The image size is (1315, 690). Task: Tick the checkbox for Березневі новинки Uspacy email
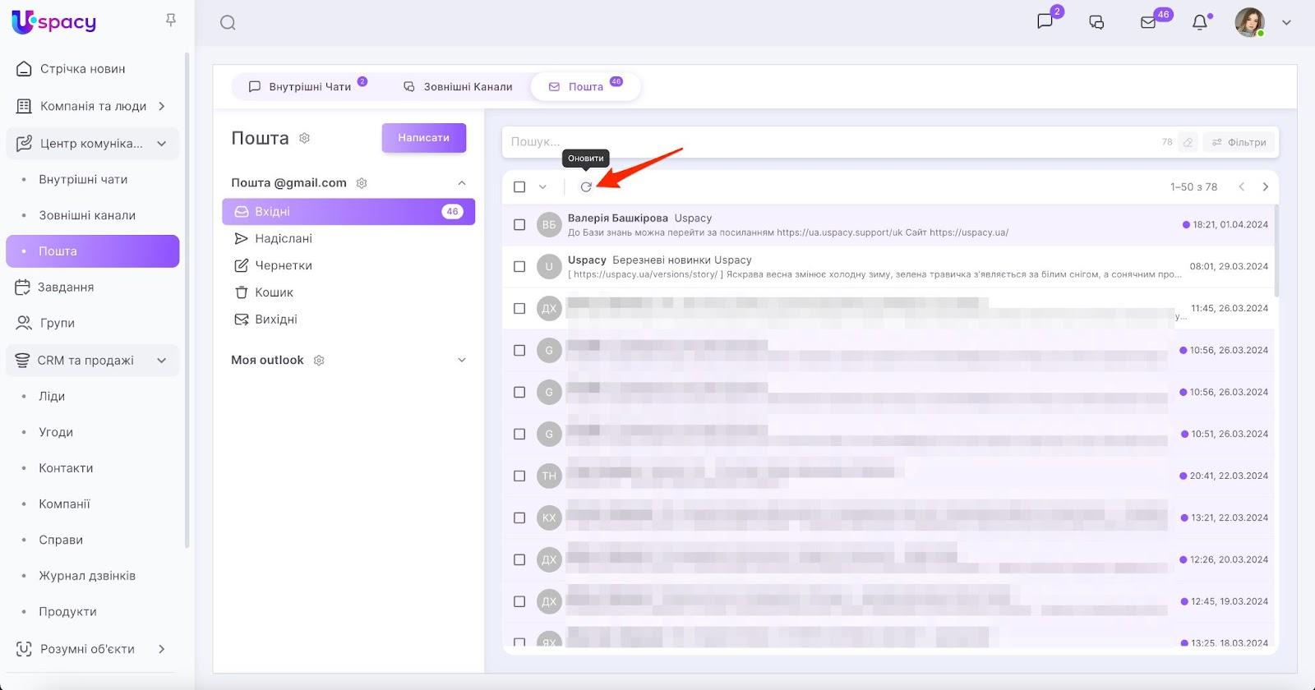[x=519, y=267]
